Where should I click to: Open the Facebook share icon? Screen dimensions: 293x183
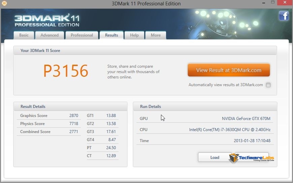(x=284, y=16)
